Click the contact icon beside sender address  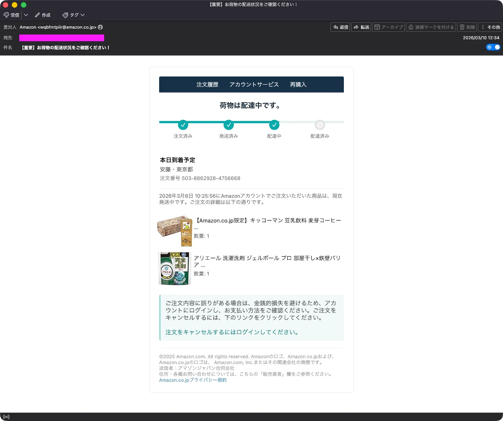100,27
